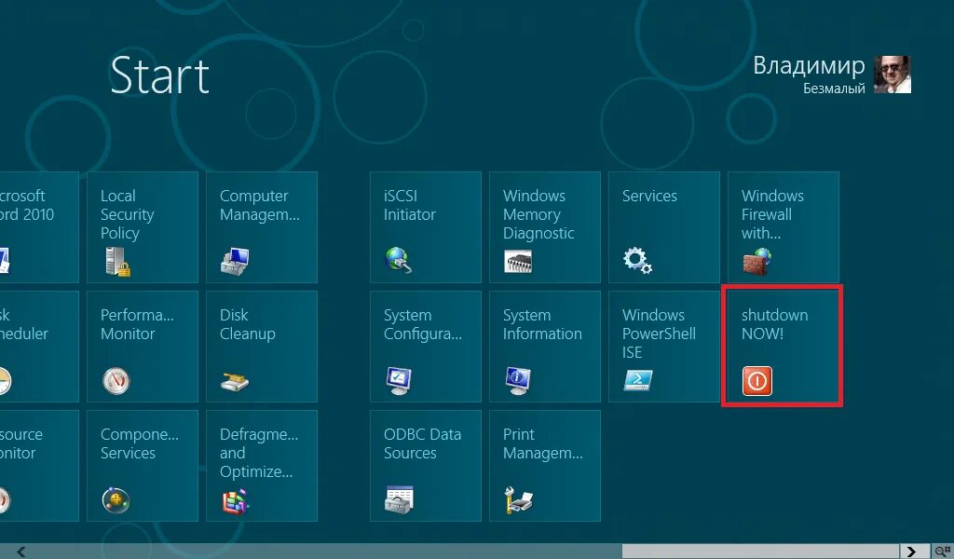Click the scrollbar right arrow
Screen dimensions: 954x559
click(911, 552)
